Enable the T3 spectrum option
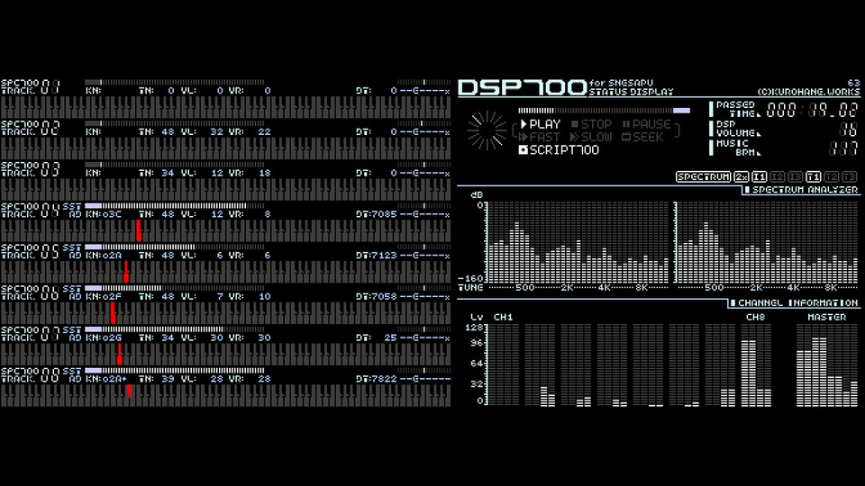 pyautogui.click(x=850, y=177)
